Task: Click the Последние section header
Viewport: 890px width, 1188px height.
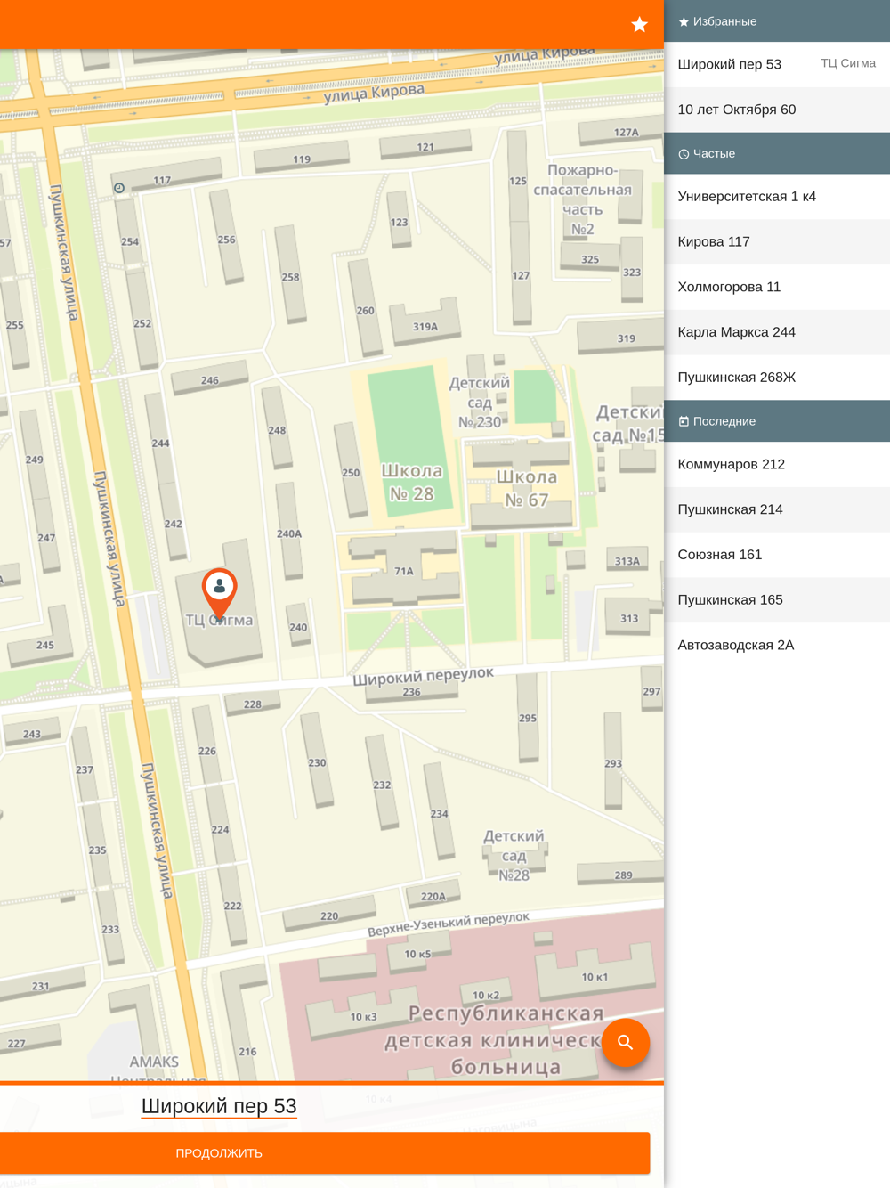Action: click(x=776, y=421)
